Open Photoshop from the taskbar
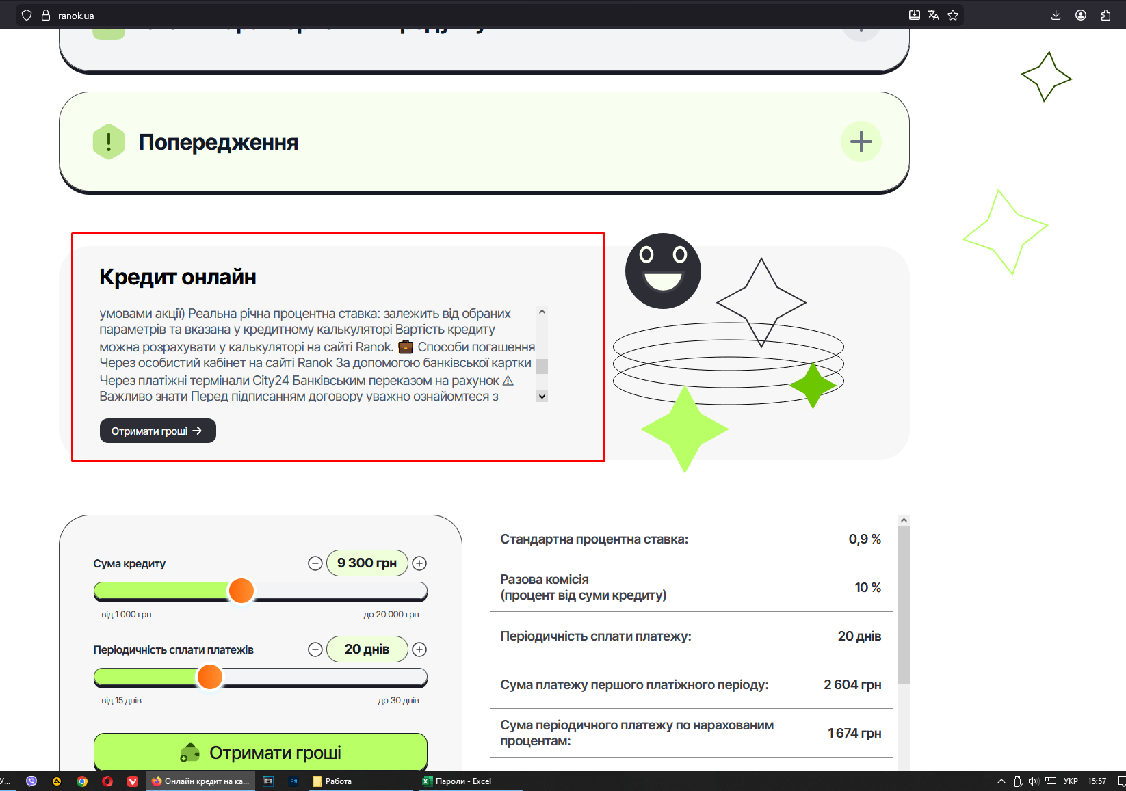The height and width of the screenshot is (791, 1126). pyautogui.click(x=293, y=781)
